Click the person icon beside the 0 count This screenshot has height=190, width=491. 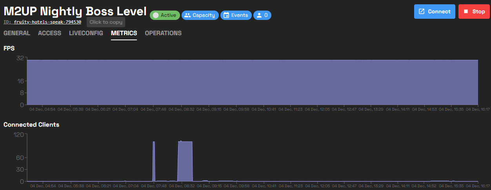(x=259, y=15)
